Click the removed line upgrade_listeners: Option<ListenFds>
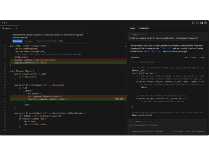The height and width of the screenshot is (156, 209). tap(69, 60)
